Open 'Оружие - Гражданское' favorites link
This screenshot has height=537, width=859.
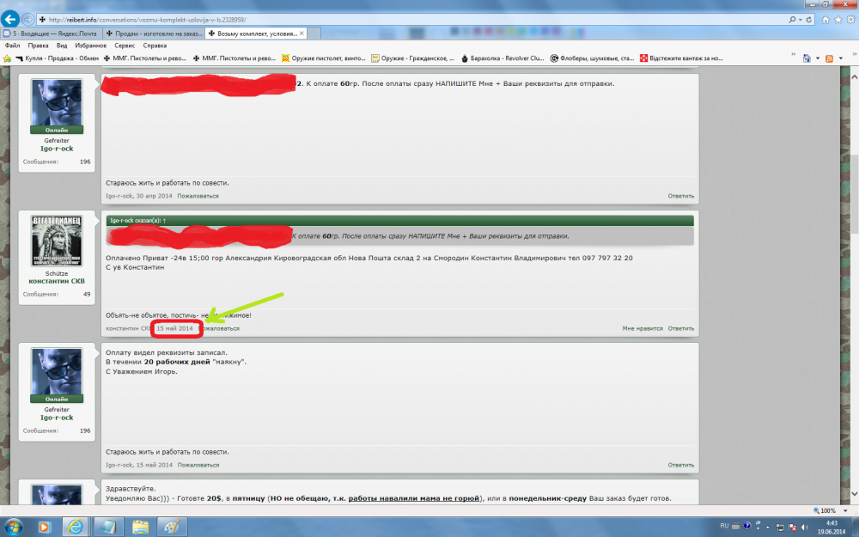(412, 58)
